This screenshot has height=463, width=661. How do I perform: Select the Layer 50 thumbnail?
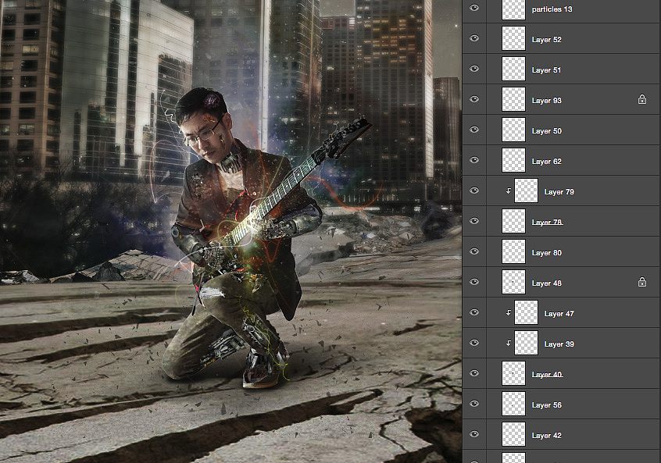pos(513,130)
